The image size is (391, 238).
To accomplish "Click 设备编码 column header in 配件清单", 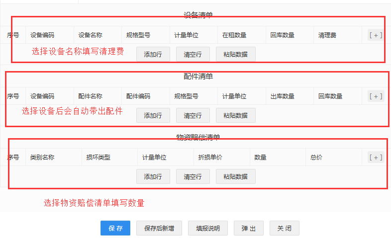I will (42, 96).
